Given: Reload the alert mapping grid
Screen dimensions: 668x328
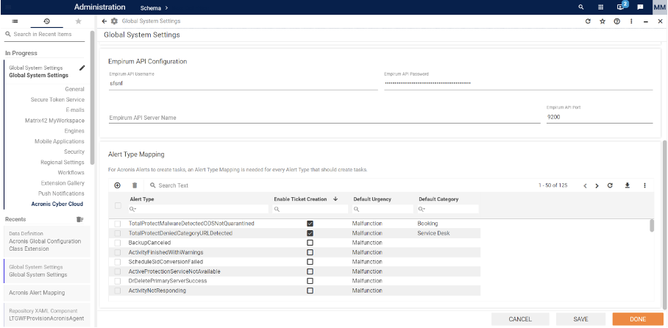Looking at the screenshot, I should [610, 185].
